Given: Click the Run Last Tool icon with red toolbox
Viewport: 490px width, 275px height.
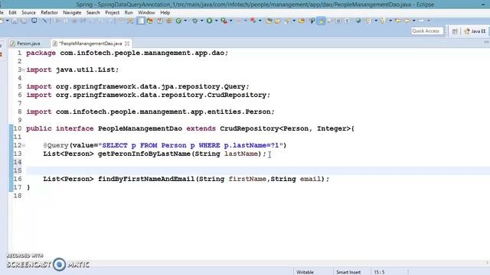Looking at the screenshot, I should coord(224,21).
